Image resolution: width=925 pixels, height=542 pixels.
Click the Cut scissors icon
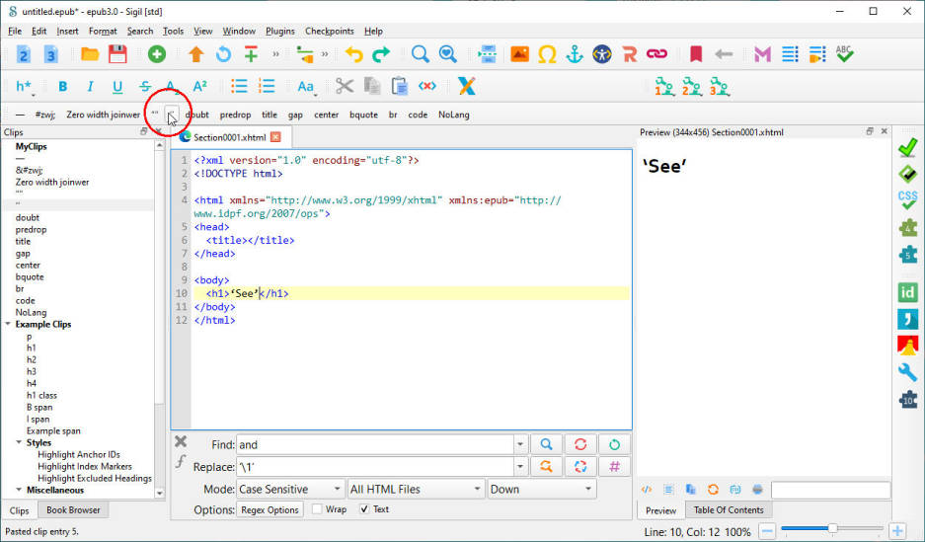tap(345, 86)
